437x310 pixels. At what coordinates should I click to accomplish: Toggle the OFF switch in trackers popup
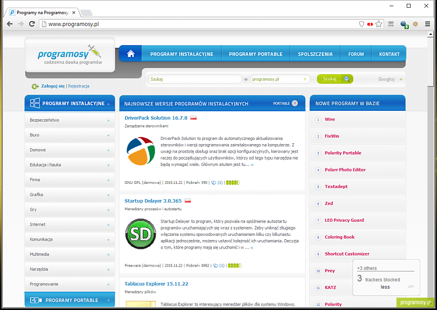(x=411, y=287)
